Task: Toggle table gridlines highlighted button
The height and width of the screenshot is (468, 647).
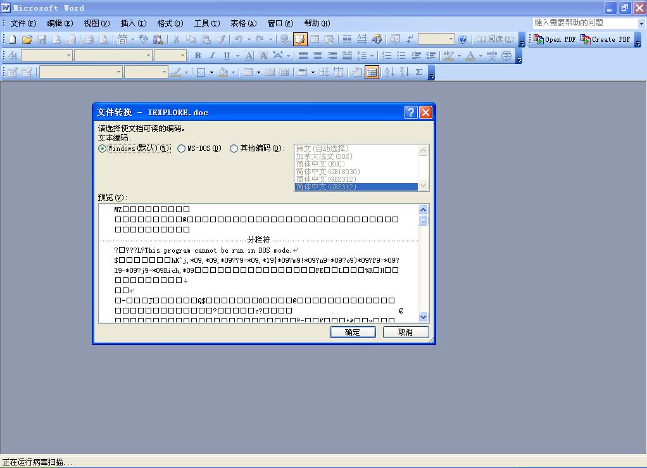Action: pyautogui.click(x=372, y=72)
